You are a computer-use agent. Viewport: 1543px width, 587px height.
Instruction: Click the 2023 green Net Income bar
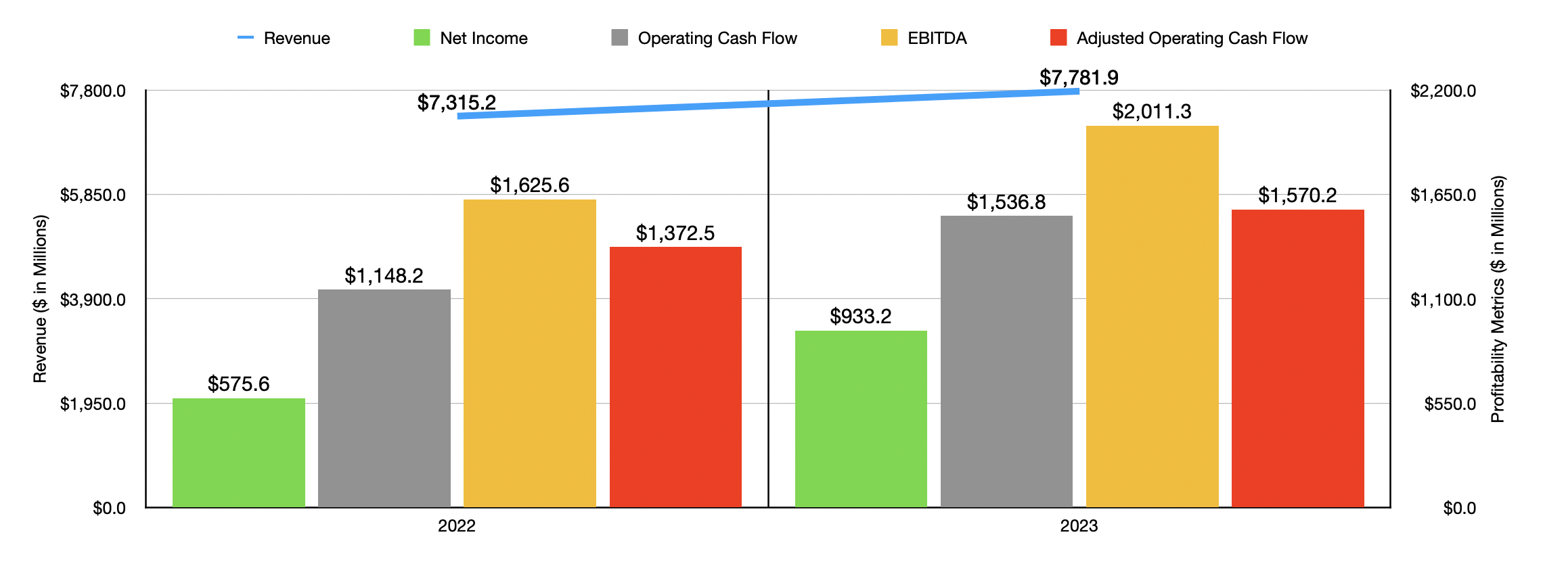tap(861, 419)
